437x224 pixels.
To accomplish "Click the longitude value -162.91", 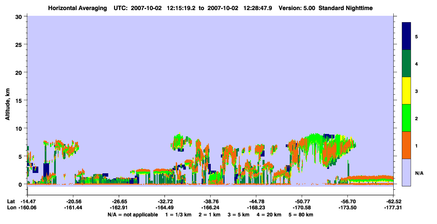I will coord(119,208).
